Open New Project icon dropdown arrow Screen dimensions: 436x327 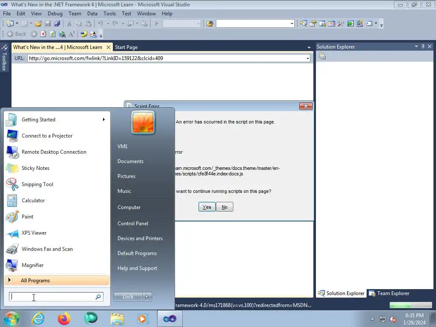point(17,24)
